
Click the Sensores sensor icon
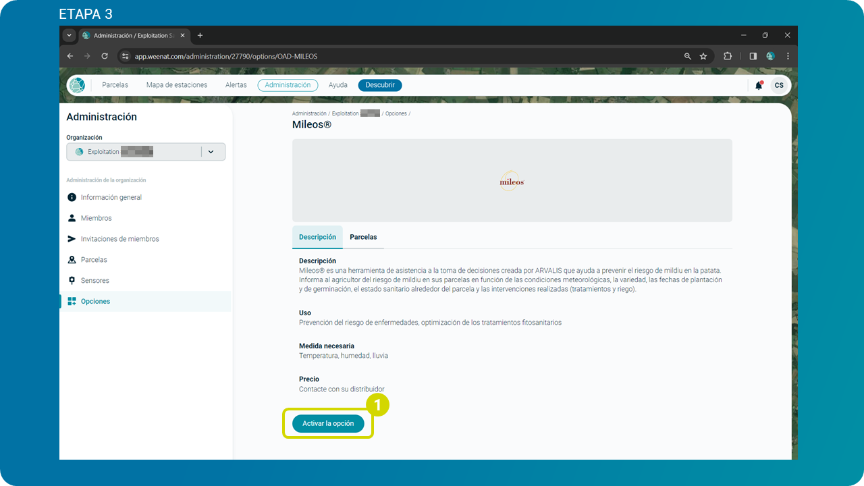72,280
